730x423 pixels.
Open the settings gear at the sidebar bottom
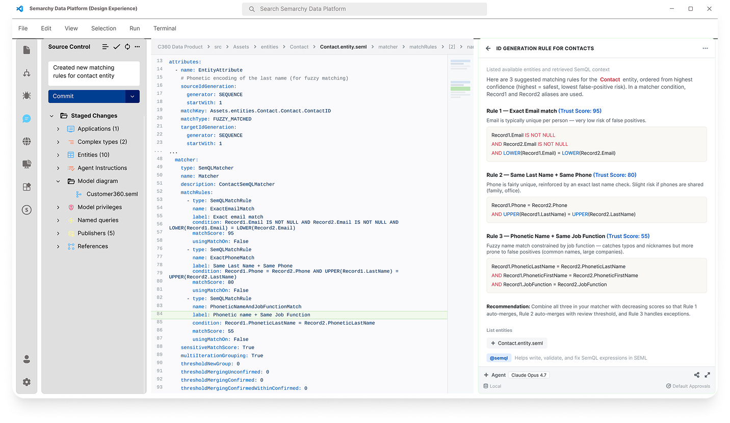pos(27,382)
